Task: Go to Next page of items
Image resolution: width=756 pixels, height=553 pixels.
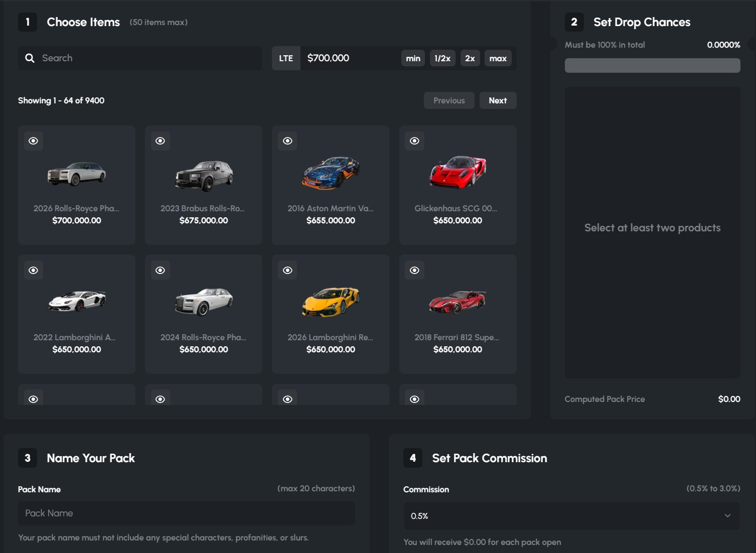Action: pos(498,100)
